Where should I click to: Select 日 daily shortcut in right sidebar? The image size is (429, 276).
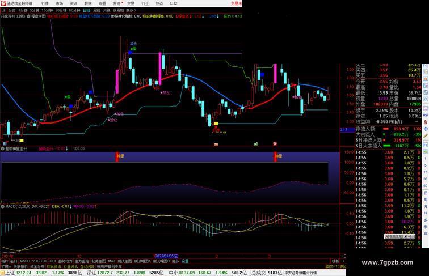point(426,193)
